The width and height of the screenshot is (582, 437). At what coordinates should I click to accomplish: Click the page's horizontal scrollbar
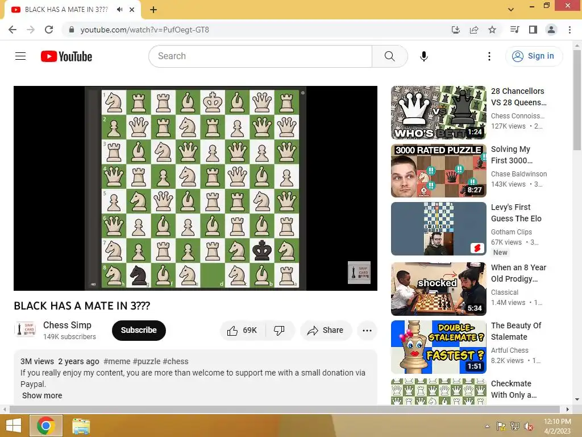click(284, 409)
